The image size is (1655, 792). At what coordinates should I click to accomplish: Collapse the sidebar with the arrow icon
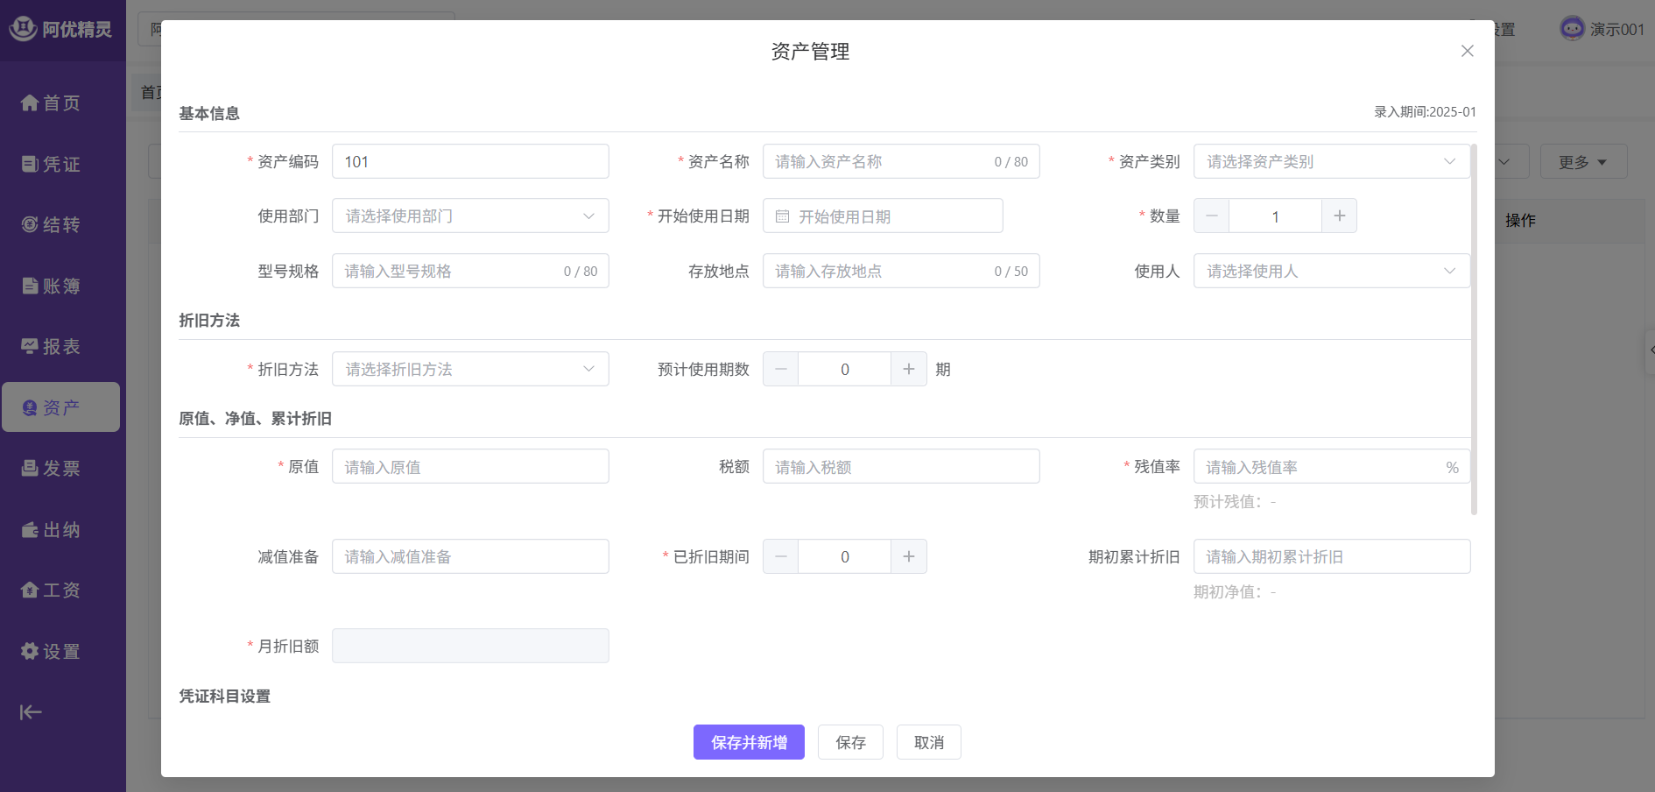point(31,712)
